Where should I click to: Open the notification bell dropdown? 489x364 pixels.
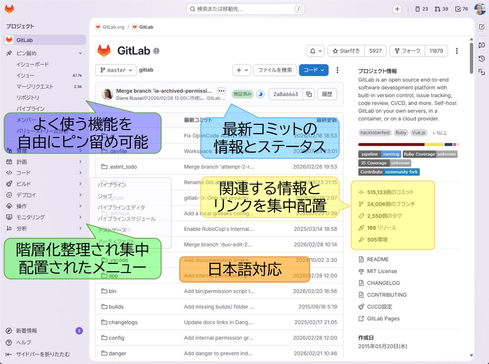pyautogui.click(x=315, y=51)
